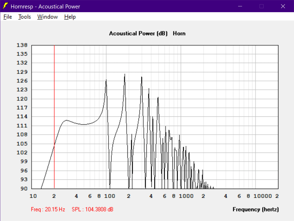Image resolution: width=294 pixels, height=221 pixels.
Task: Open the File menu
Action: coord(8,17)
